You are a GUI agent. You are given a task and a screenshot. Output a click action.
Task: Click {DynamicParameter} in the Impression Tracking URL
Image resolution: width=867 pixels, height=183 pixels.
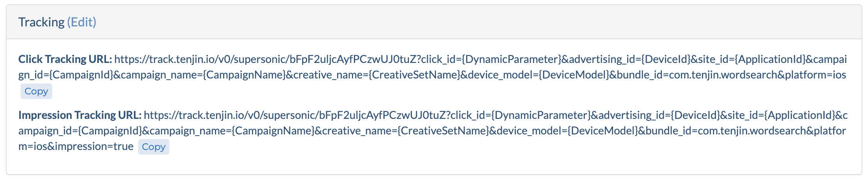click(x=541, y=115)
